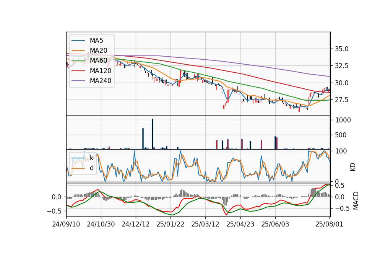This screenshot has width=367, height=264.
Task: Click the MACD axis title
Action: click(356, 200)
